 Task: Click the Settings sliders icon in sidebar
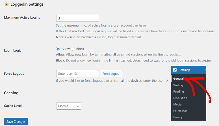(x=175, y=70)
